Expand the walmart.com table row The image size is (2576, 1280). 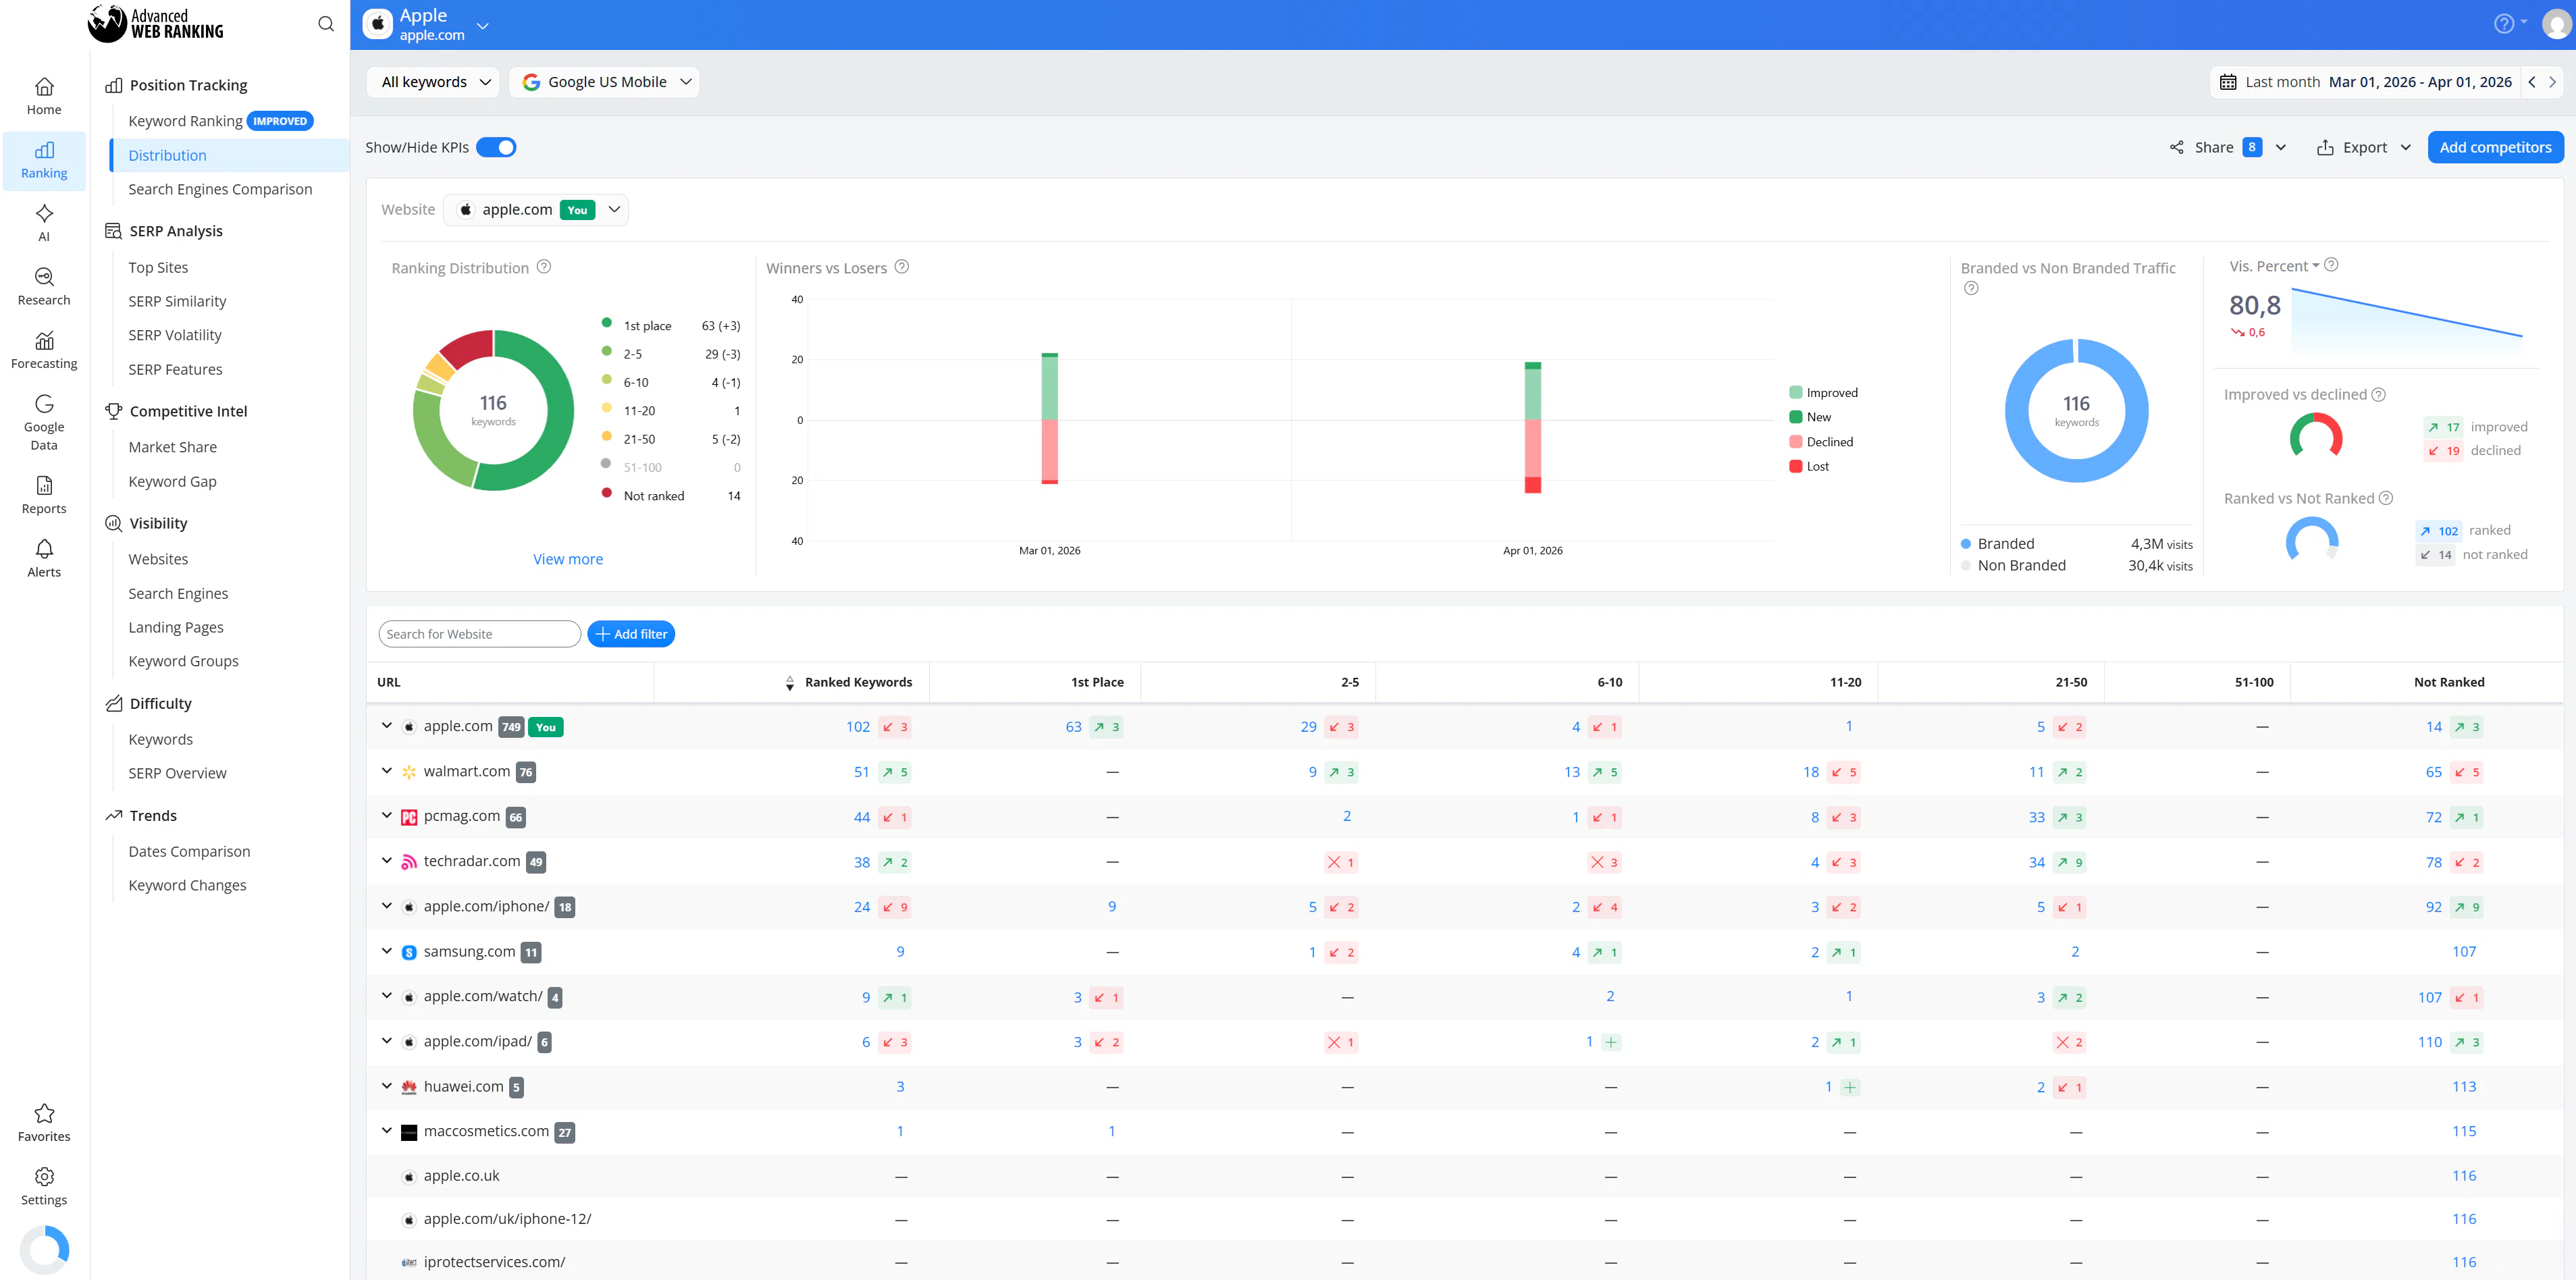click(387, 771)
